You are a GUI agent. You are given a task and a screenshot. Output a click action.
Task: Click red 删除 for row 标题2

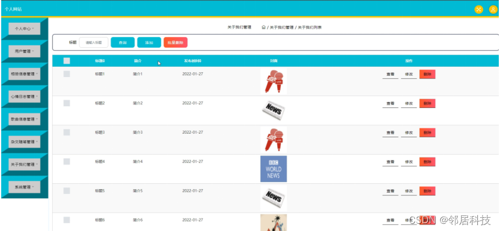pos(428,104)
